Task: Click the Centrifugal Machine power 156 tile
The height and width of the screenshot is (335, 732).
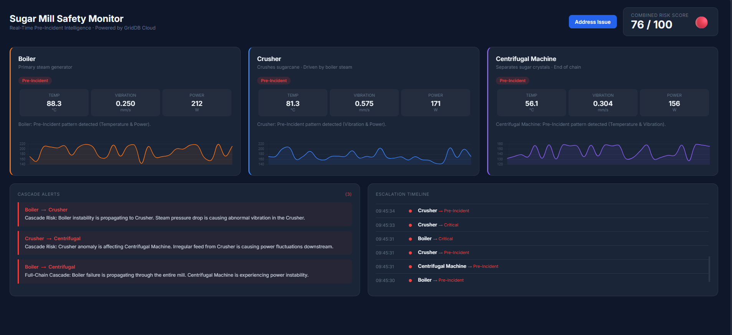Action: pyautogui.click(x=674, y=103)
